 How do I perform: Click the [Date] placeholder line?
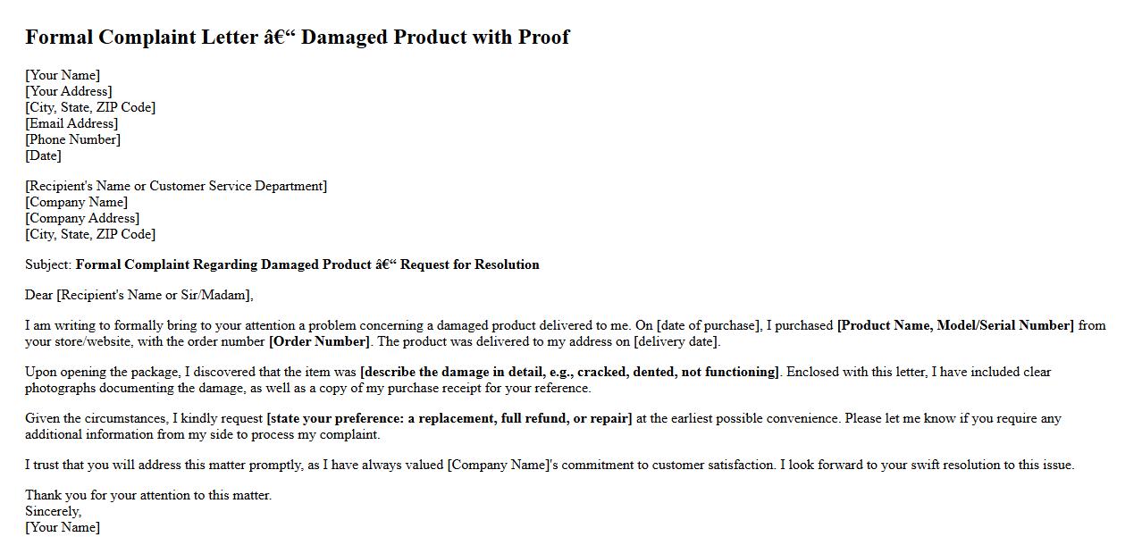43,155
